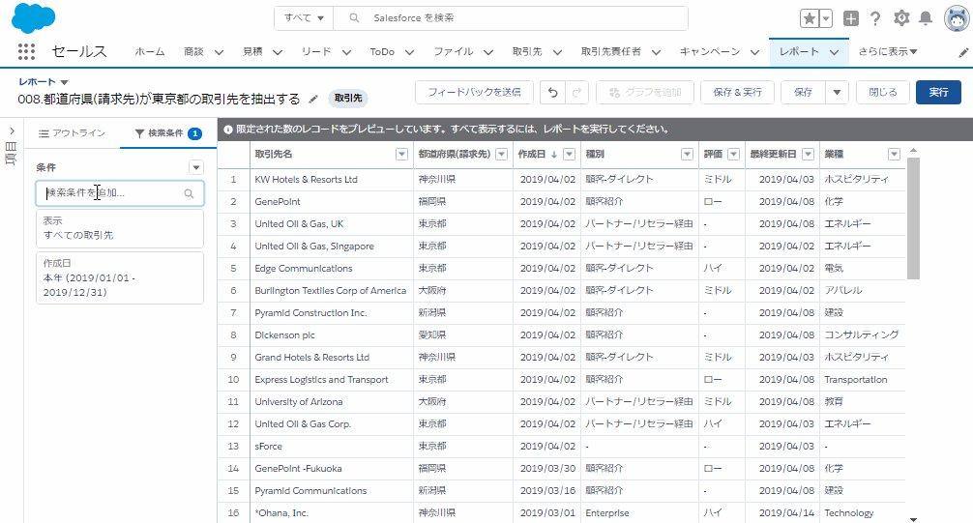This screenshot has width=973, height=523.
Task: Click the scroll down arrow of the table
Action: pos(913,519)
